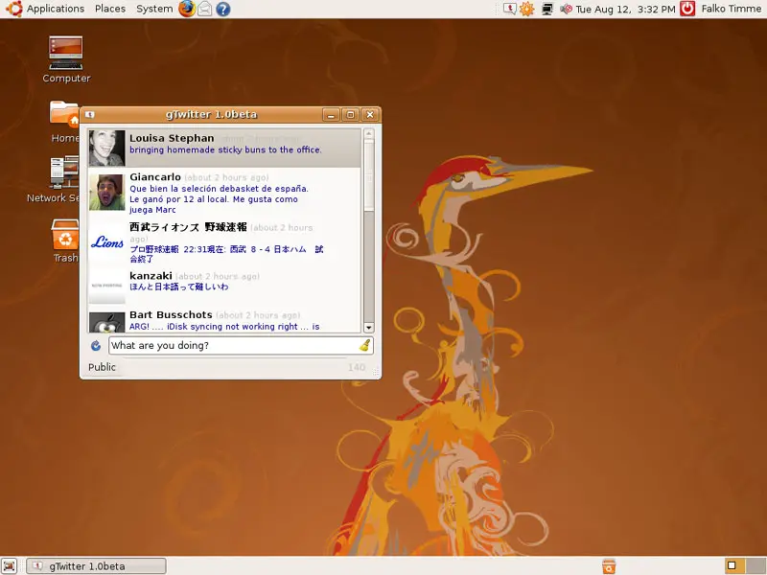
Task: Click the kanzaki name in timeline
Action: 151,276
